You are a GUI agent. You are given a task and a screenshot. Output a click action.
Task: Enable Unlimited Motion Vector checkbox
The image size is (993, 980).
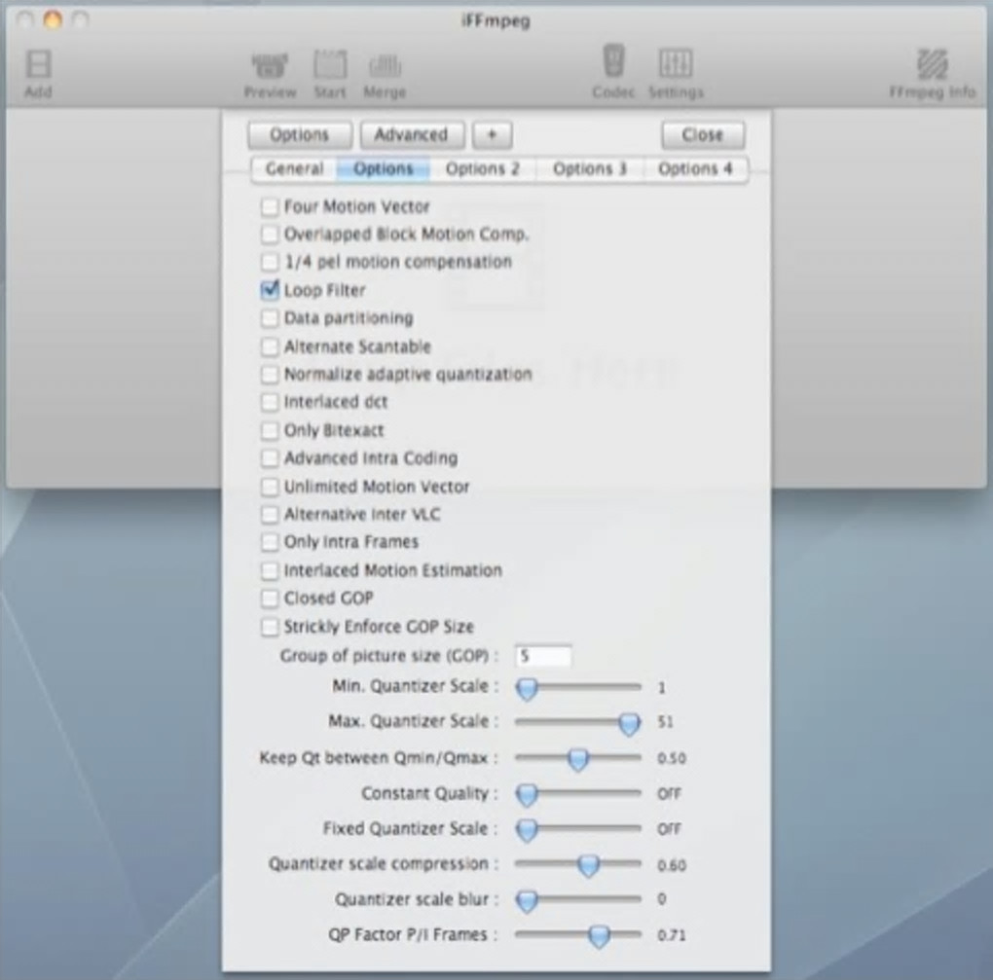pyautogui.click(x=270, y=487)
